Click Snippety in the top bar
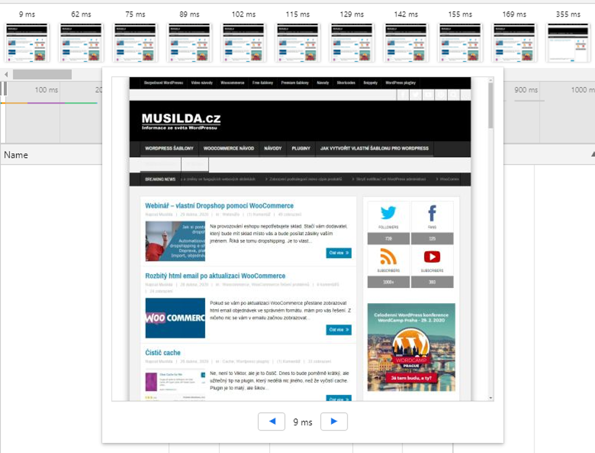Image resolution: width=595 pixels, height=453 pixels. pyautogui.click(x=370, y=83)
